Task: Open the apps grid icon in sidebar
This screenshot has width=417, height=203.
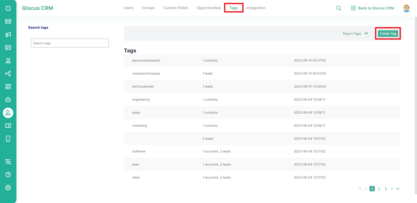Action: 8,87
